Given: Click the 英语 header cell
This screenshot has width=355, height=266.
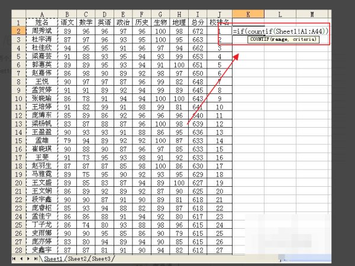Looking at the screenshot, I should pos(104,22).
